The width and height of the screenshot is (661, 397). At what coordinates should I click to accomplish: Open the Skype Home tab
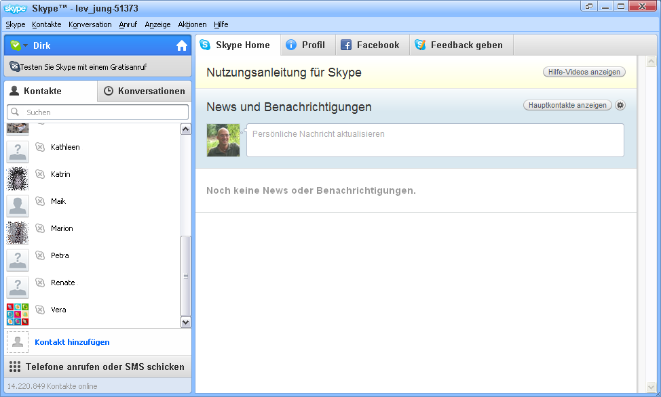coord(238,45)
